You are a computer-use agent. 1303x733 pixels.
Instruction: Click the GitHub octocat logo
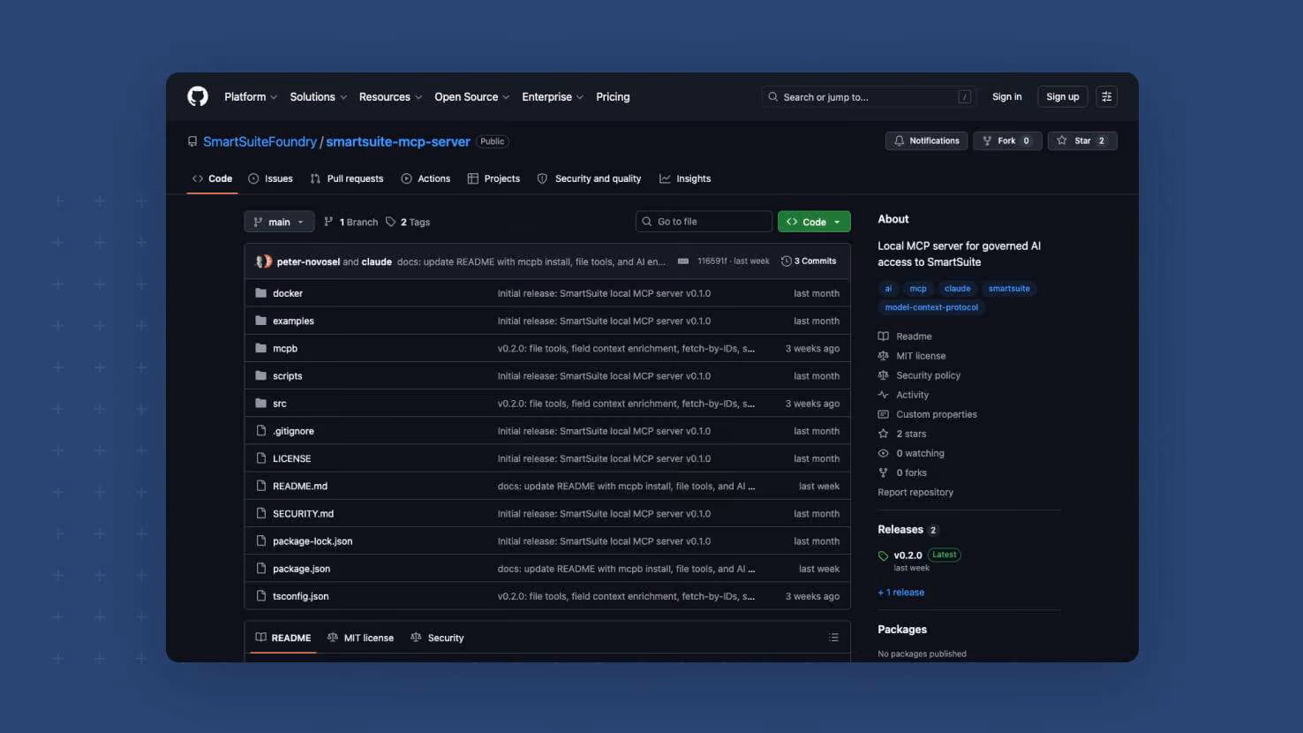(x=198, y=96)
